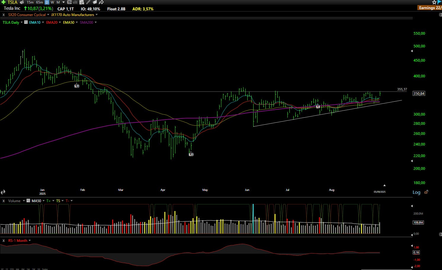Viewport: 442px width, 270px height.
Task: Open the T+ indicator dropdown
Action: pyautogui.click(x=53, y=201)
